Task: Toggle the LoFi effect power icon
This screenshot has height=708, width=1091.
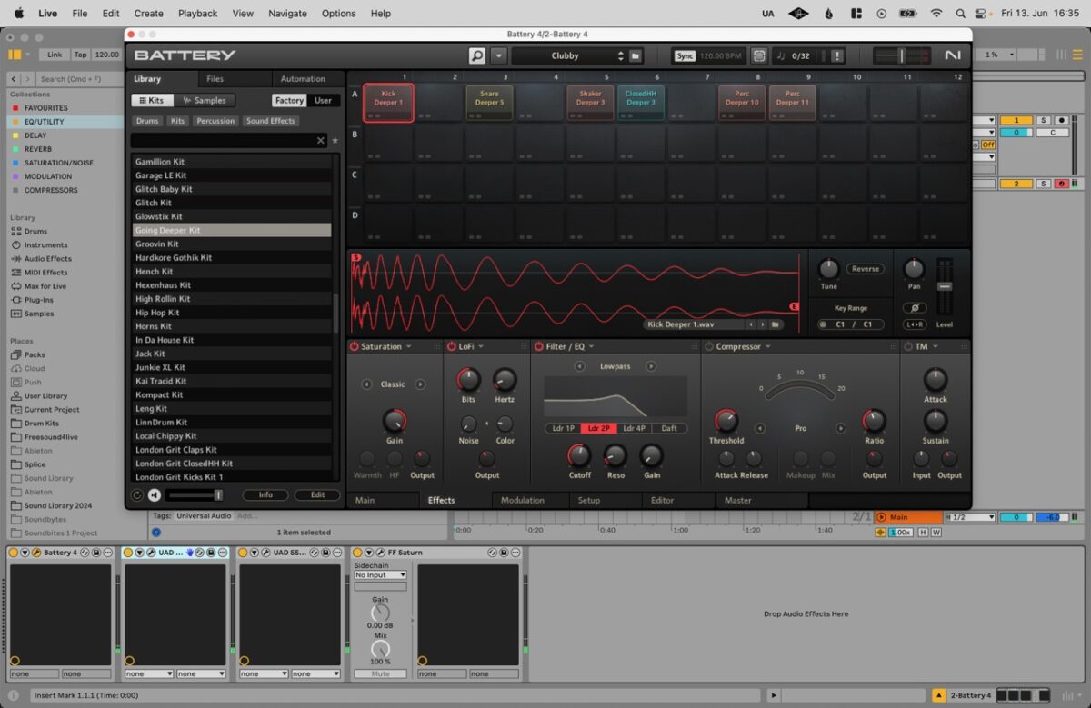Action: (x=452, y=346)
